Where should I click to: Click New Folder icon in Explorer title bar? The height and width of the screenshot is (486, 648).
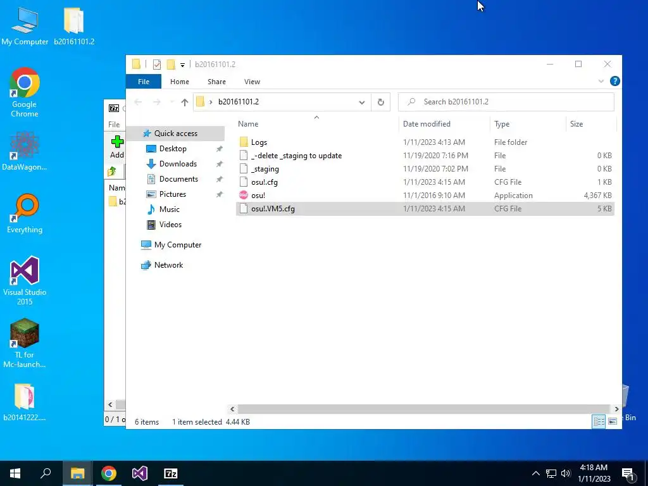tap(171, 65)
